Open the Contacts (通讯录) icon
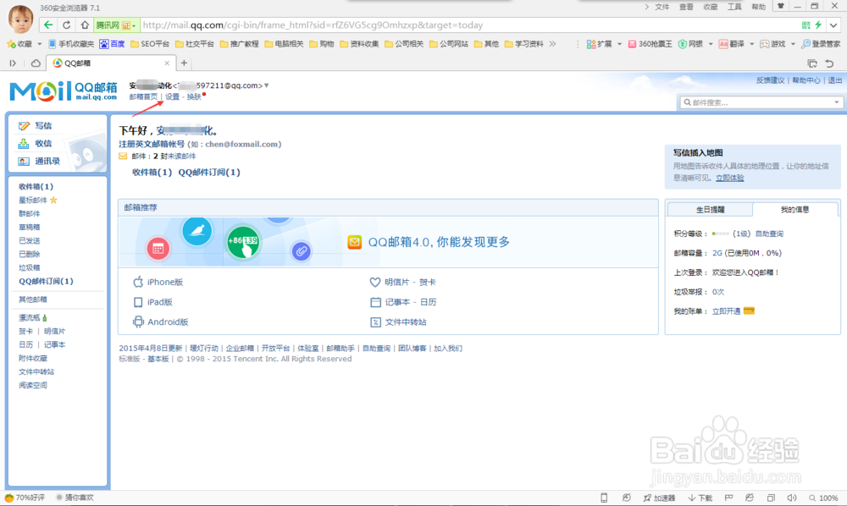The height and width of the screenshot is (506, 847). pyautogui.click(x=24, y=162)
